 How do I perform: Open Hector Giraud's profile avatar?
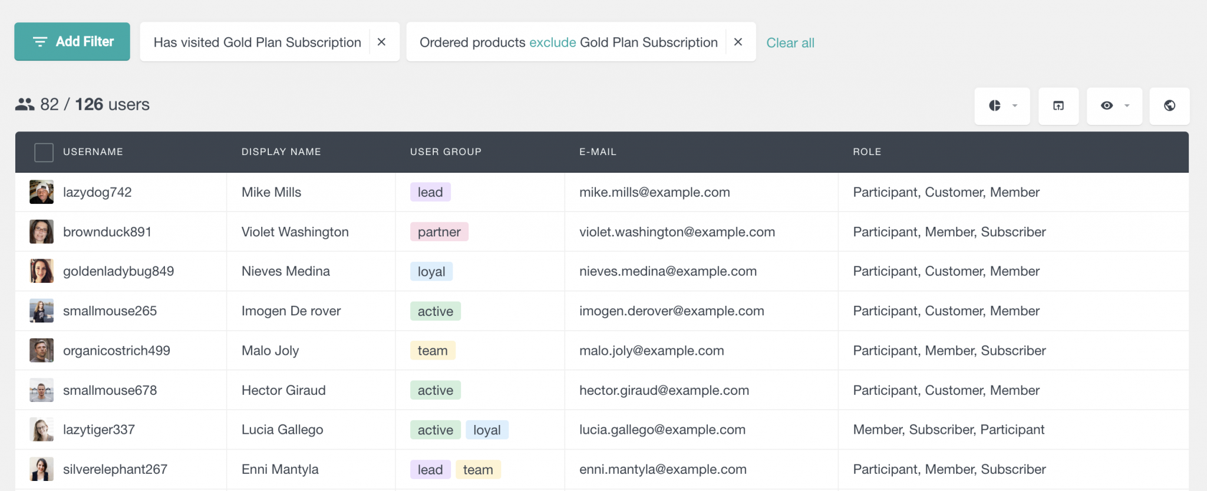[41, 390]
